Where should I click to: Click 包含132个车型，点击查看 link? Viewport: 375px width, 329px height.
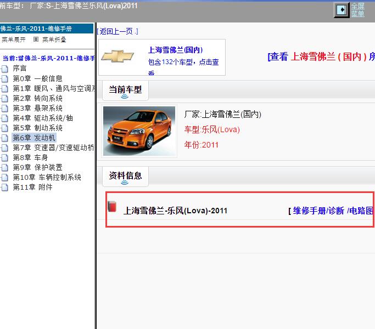[183, 66]
